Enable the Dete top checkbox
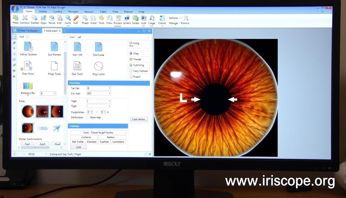 (x=88, y=117)
